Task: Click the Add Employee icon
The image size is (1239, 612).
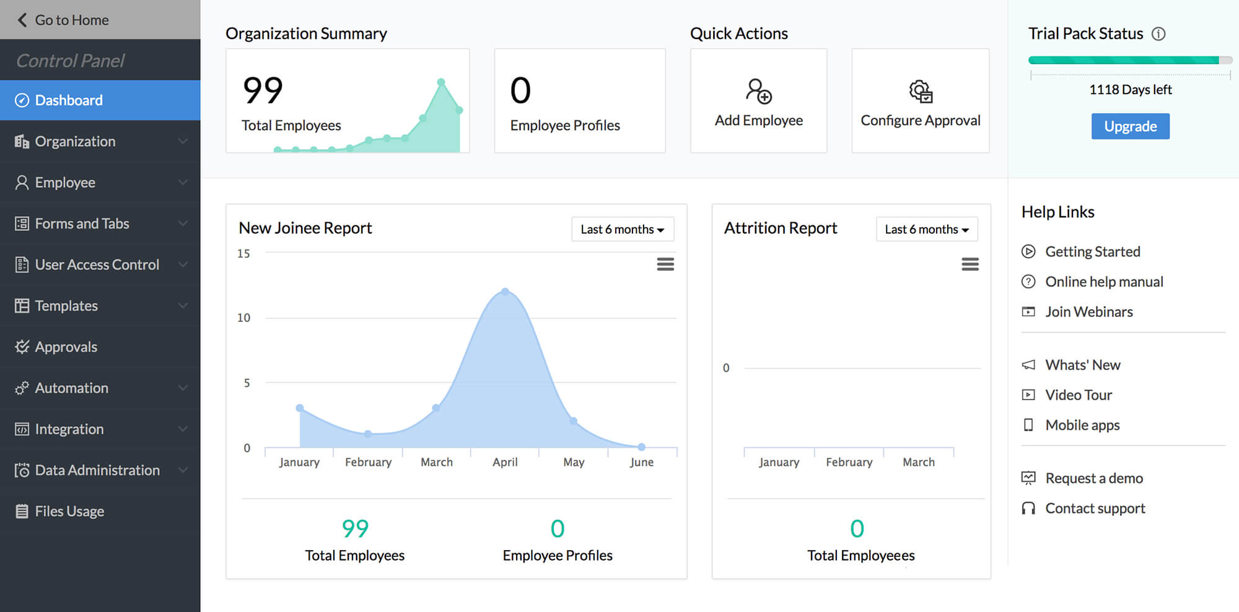Action: tap(758, 92)
